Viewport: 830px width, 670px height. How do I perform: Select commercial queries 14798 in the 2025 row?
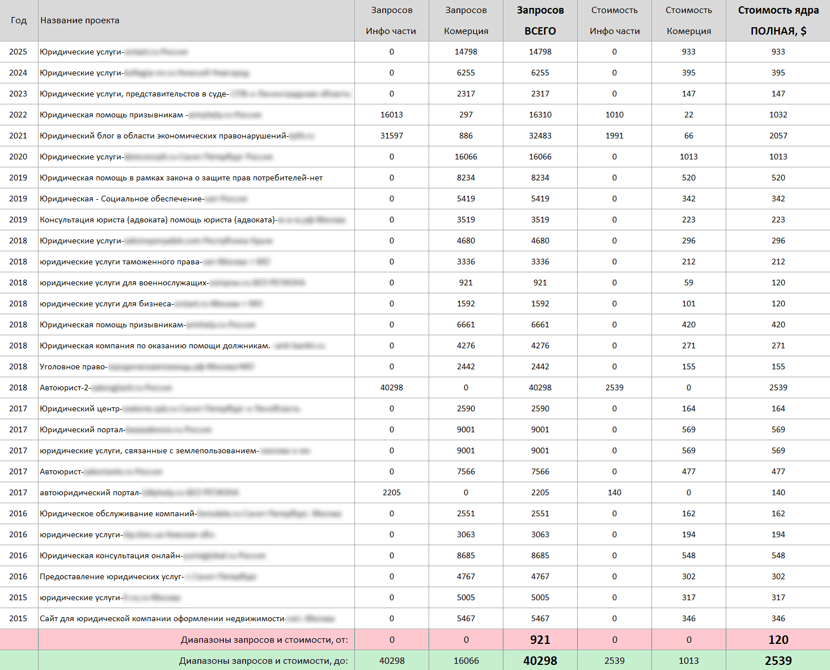(465, 52)
